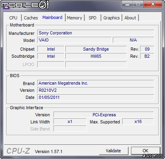The height and width of the screenshot is (159, 165).
Task: Switch to the Graphics tab
Action: click(x=112, y=18)
